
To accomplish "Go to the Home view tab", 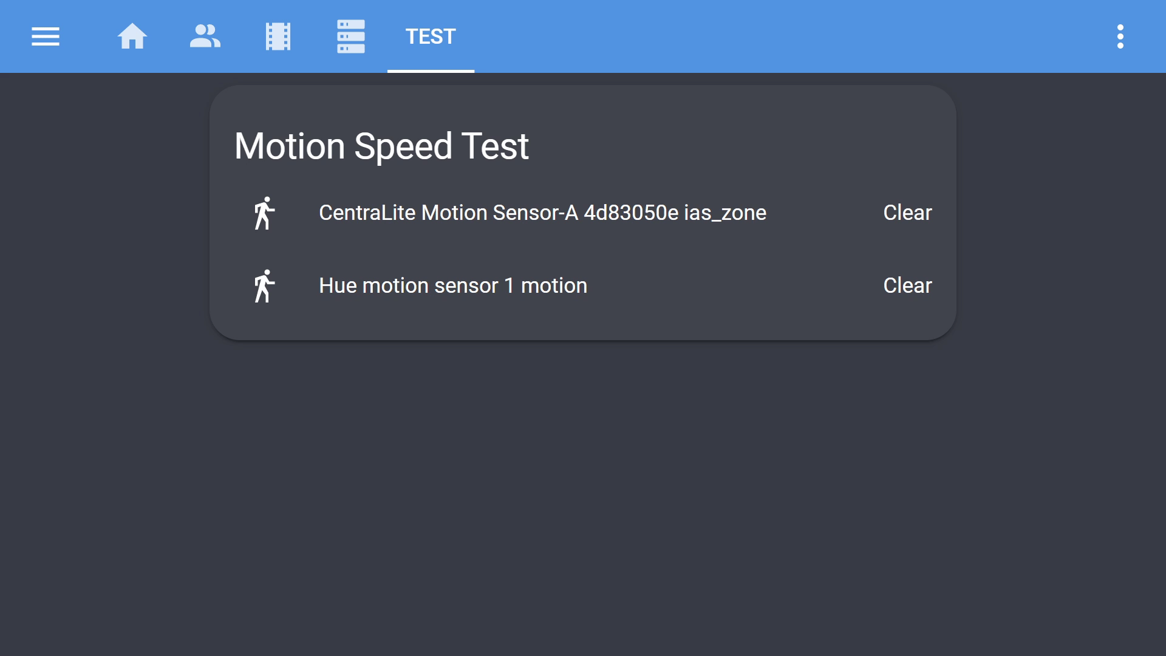I will (x=132, y=36).
